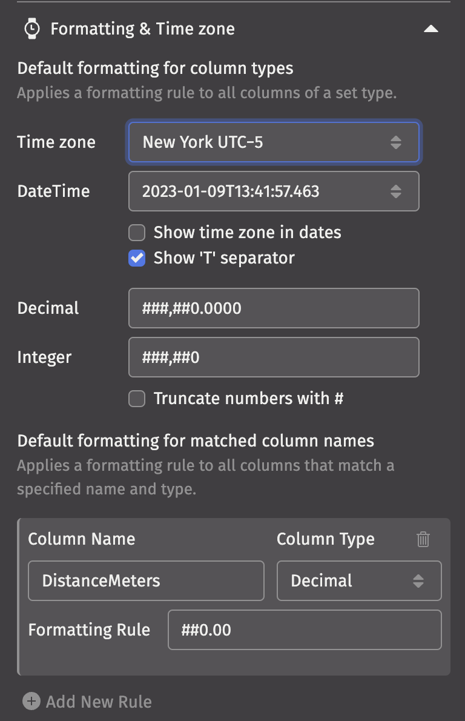
Task: Click the Decimal format input field
Action: coord(274,308)
